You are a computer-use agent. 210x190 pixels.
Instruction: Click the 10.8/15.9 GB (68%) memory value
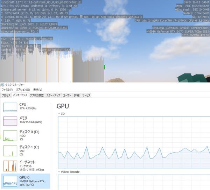click(x=31, y=122)
